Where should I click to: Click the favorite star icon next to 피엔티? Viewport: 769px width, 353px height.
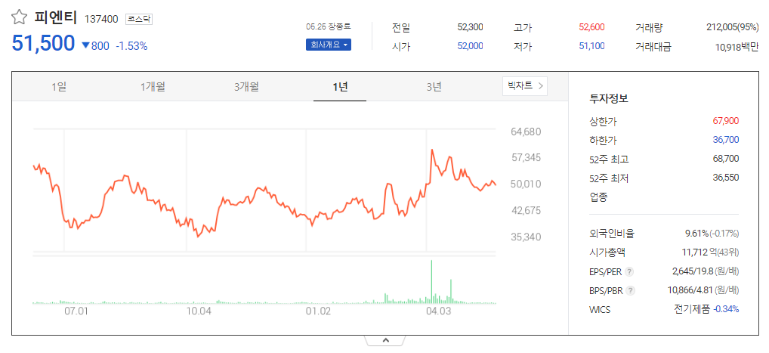click(x=19, y=17)
